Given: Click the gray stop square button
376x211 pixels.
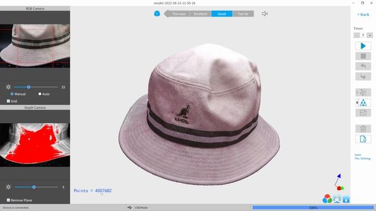Looking at the screenshot, I should 363,56.
